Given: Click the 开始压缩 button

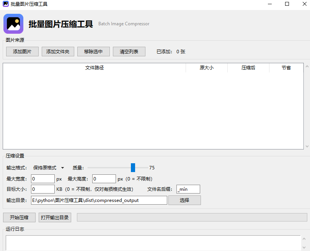Looking at the screenshot, I should coord(19,218).
